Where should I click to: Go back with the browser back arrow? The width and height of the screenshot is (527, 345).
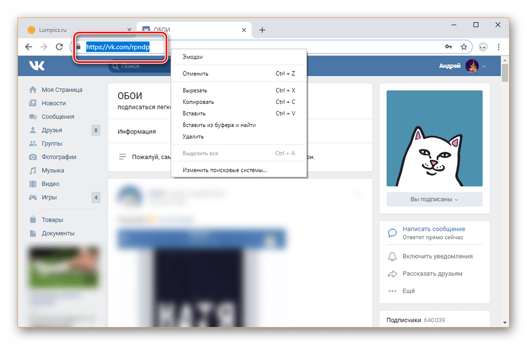point(28,46)
